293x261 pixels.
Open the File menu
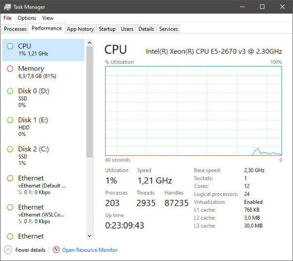(7, 18)
